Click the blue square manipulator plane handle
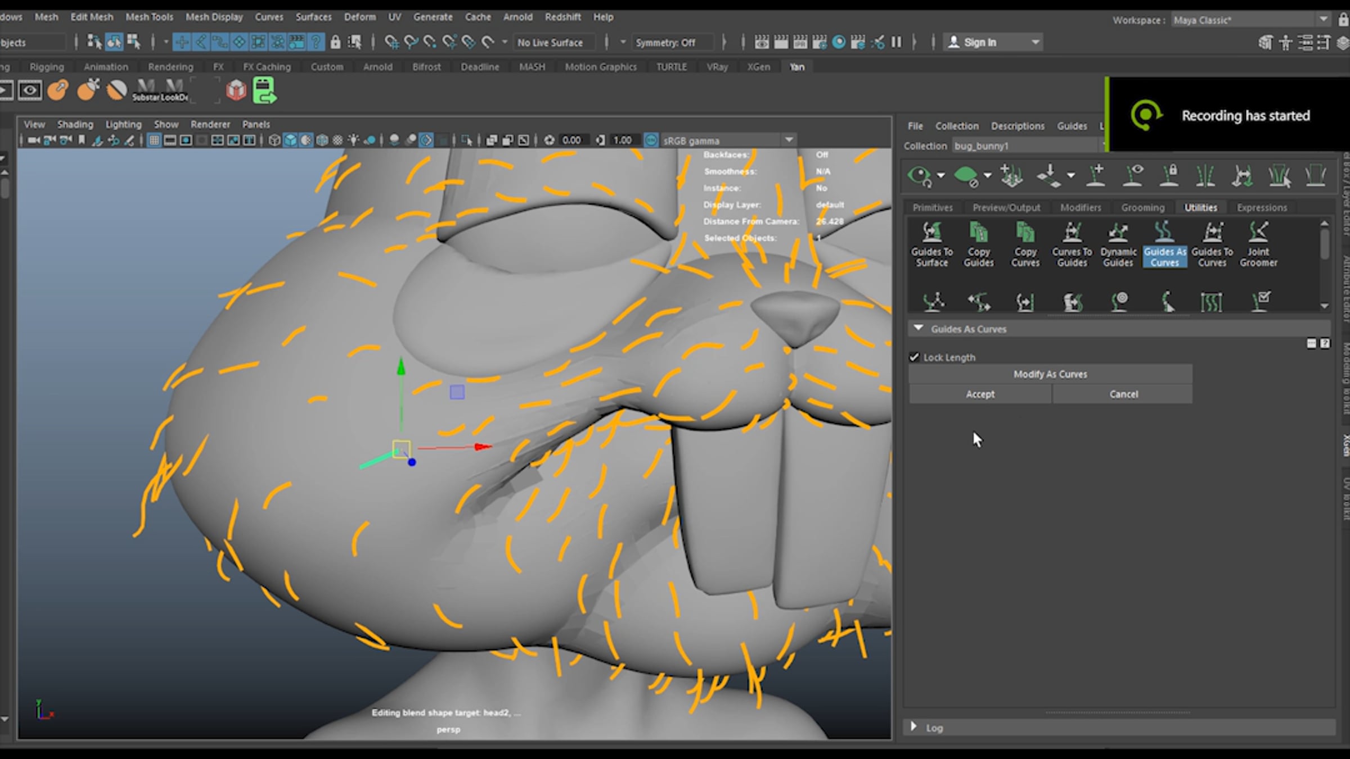1350x759 pixels. (457, 392)
